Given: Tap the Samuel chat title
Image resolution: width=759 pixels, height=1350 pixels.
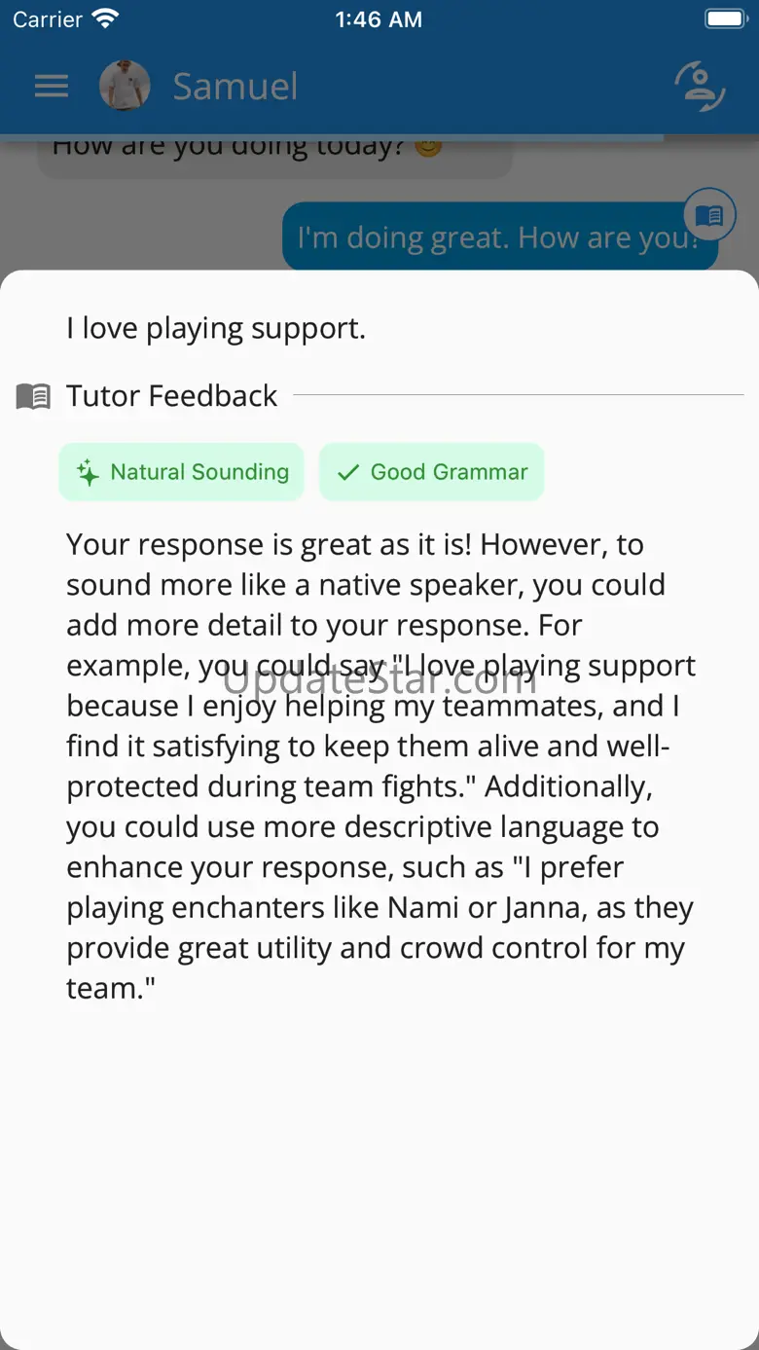Looking at the screenshot, I should [x=235, y=87].
